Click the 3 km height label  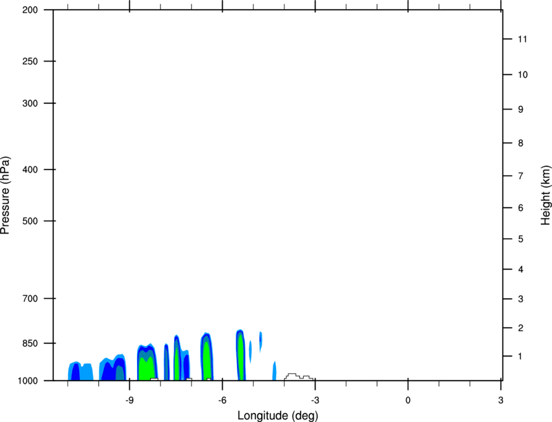(521, 299)
